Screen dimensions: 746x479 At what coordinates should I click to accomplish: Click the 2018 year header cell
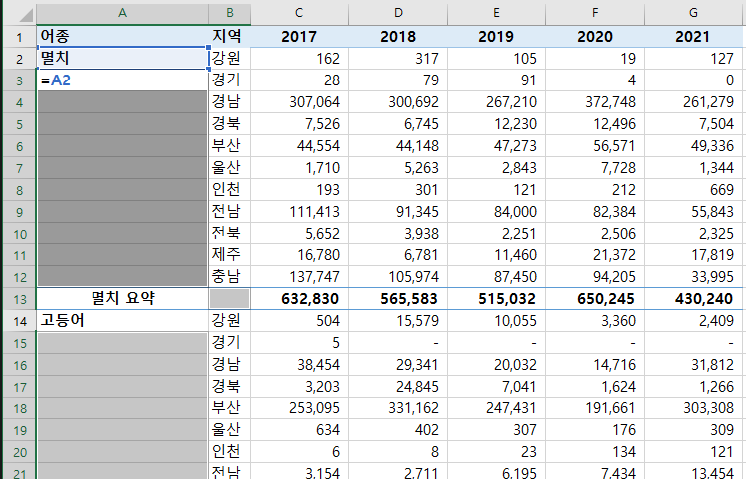[x=398, y=36]
